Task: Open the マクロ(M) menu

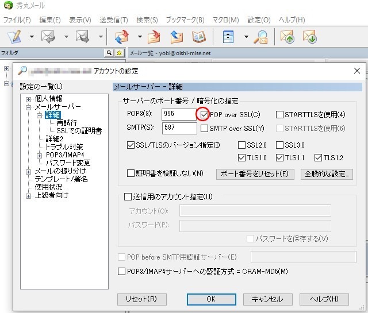Action: (226, 20)
